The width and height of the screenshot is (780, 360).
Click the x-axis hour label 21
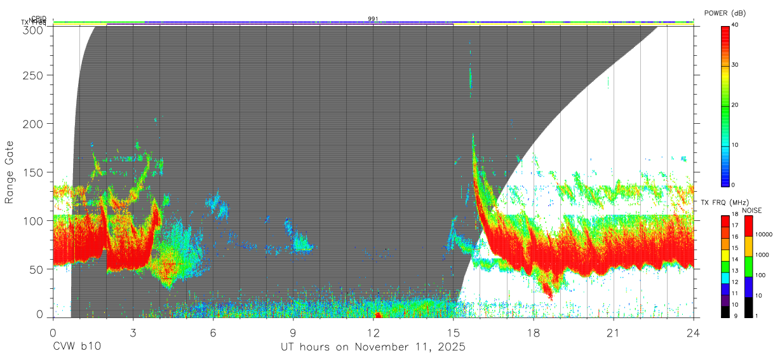click(x=613, y=333)
